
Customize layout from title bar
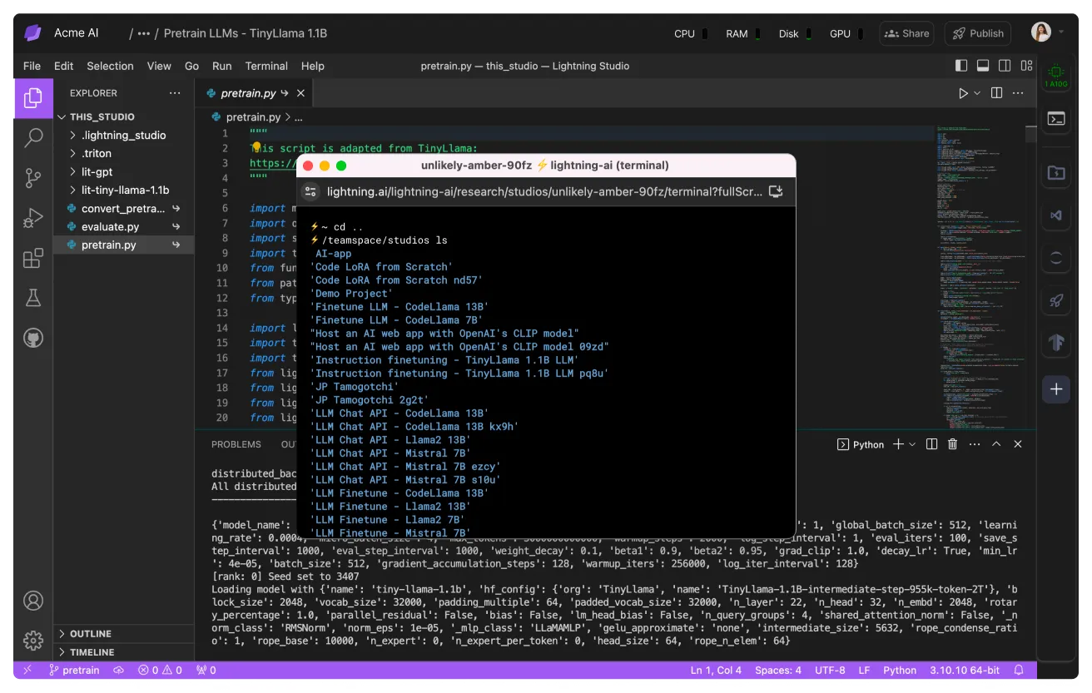(x=1026, y=66)
